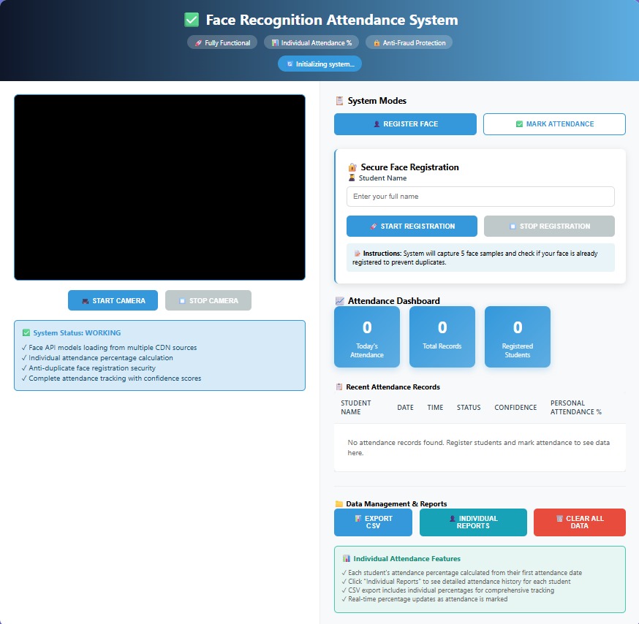Click inside the Enter your full name field
The image size is (639, 624).
480,197
